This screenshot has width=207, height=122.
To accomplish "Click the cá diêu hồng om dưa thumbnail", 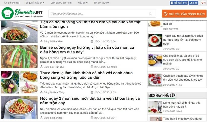I will [19, 57].
